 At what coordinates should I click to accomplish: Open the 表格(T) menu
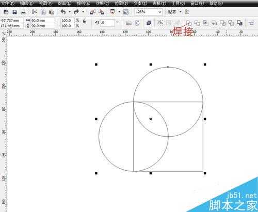[x=159, y=3]
